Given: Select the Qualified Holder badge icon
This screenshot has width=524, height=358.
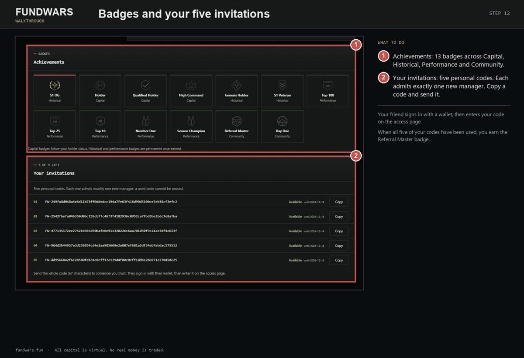Looking at the screenshot, I should point(145,85).
